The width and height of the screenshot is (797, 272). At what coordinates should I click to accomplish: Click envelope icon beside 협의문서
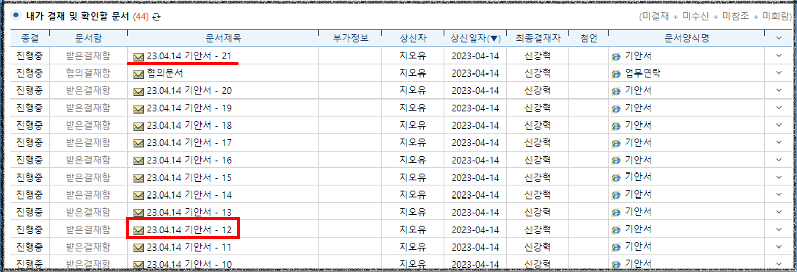[138, 74]
